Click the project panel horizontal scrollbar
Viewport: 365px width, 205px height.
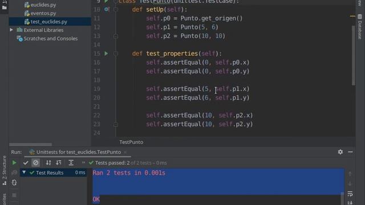(30, 145)
